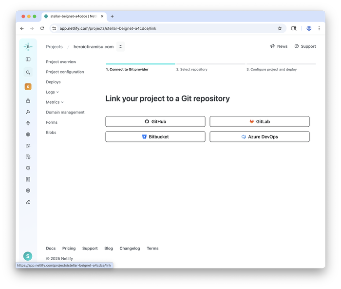The image size is (341, 289).
Task: Open the Support footer link
Action: (x=90, y=248)
